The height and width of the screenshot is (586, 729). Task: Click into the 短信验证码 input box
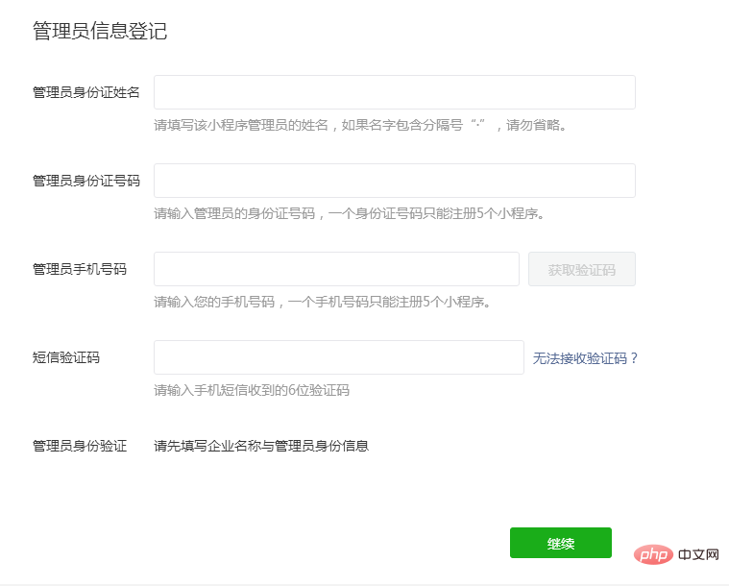coord(338,357)
